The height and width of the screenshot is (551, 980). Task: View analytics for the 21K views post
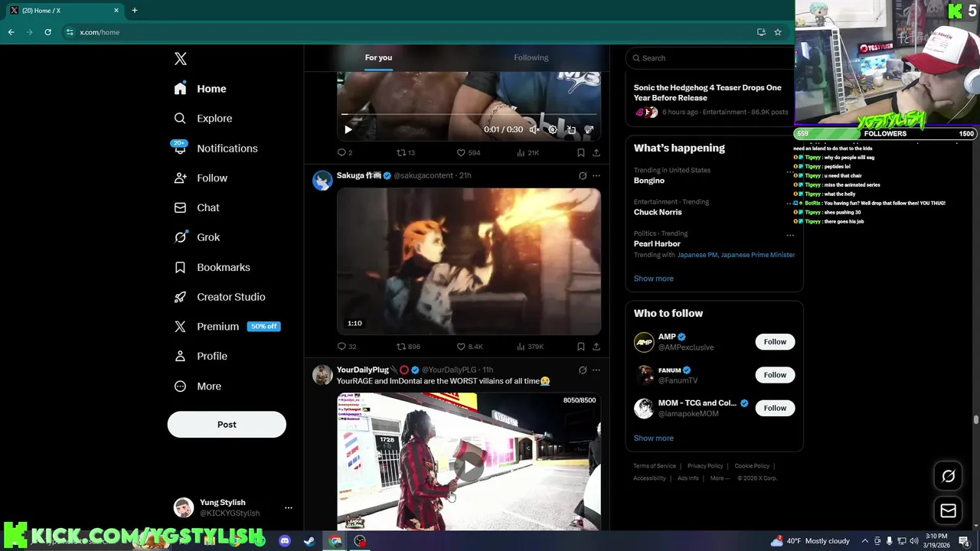click(528, 152)
